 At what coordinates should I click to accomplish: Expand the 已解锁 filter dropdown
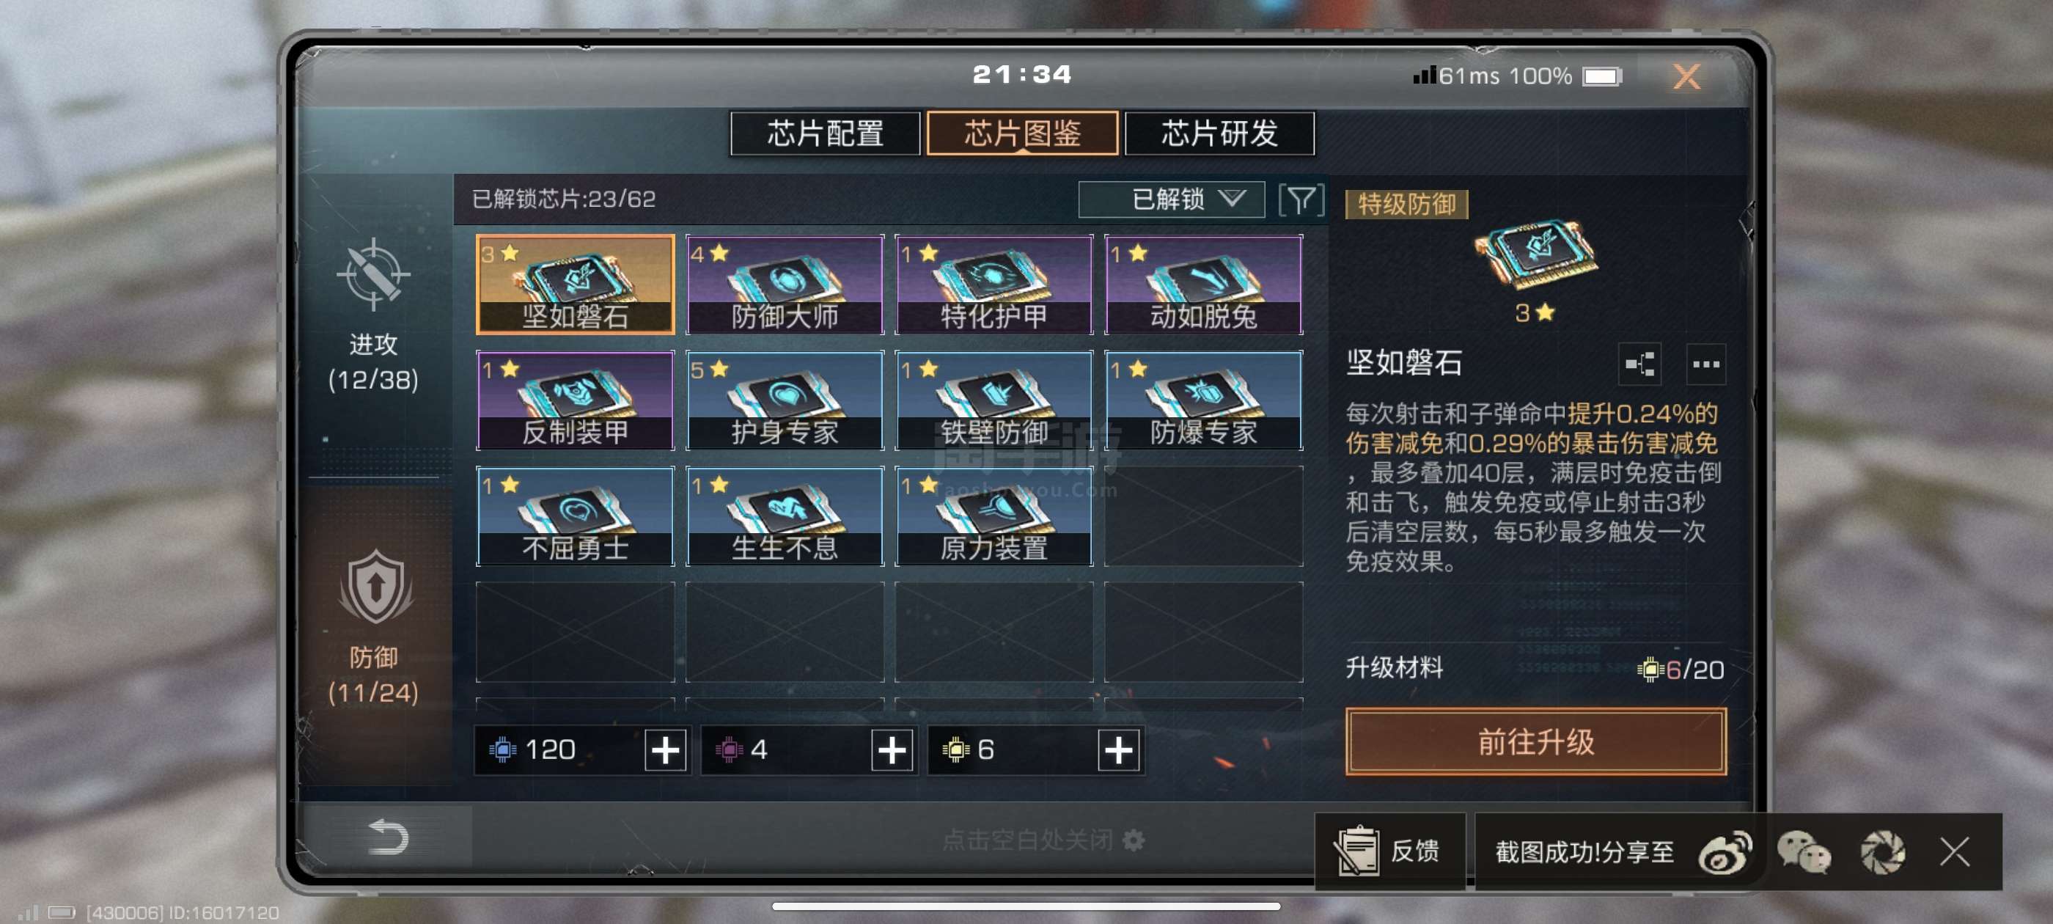pyautogui.click(x=1171, y=199)
